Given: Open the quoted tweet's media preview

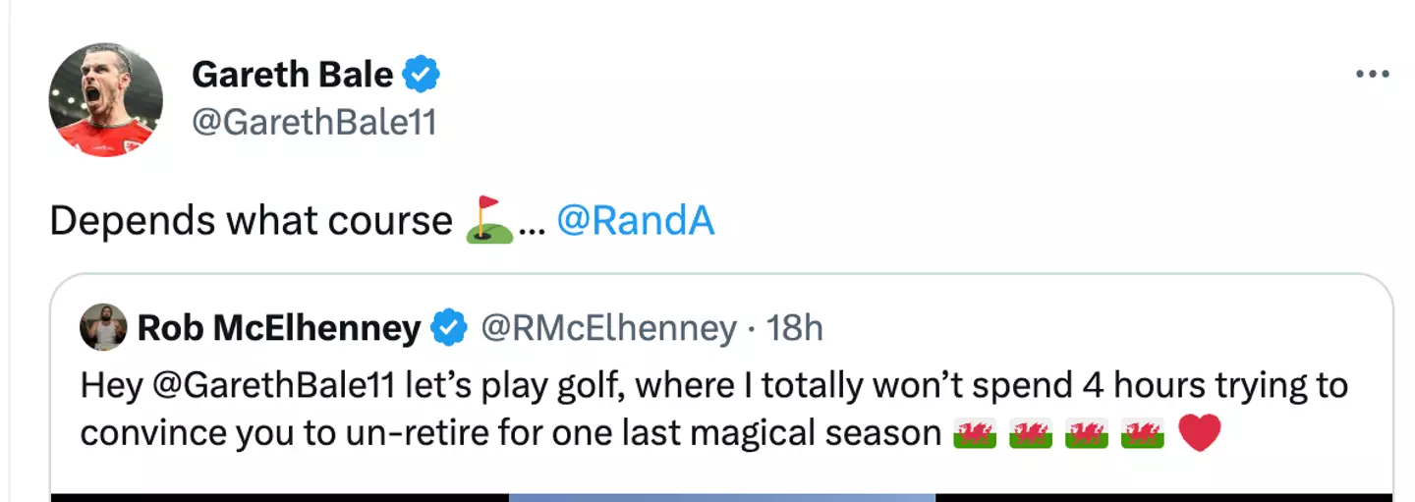Looking at the screenshot, I should coord(721,497).
